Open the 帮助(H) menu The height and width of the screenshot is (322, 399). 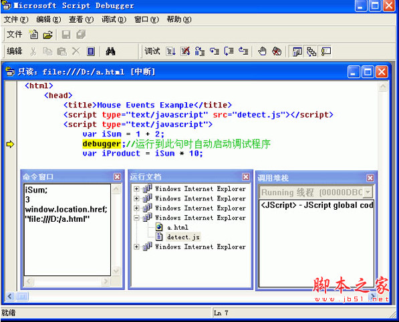pos(179,19)
